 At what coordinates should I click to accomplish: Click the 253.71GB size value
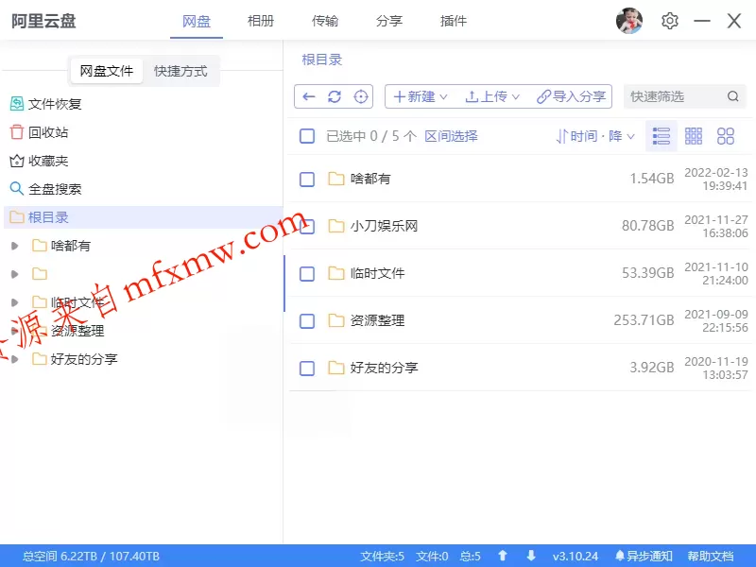(644, 320)
